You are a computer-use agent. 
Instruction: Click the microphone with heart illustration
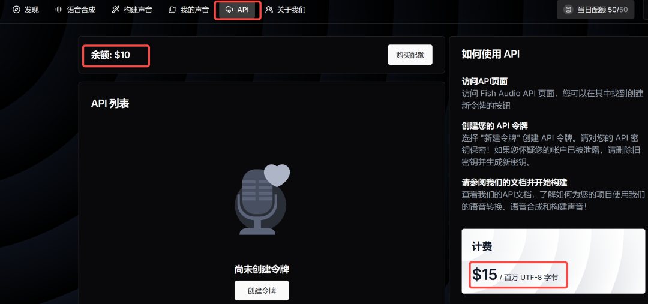pyautogui.click(x=262, y=200)
